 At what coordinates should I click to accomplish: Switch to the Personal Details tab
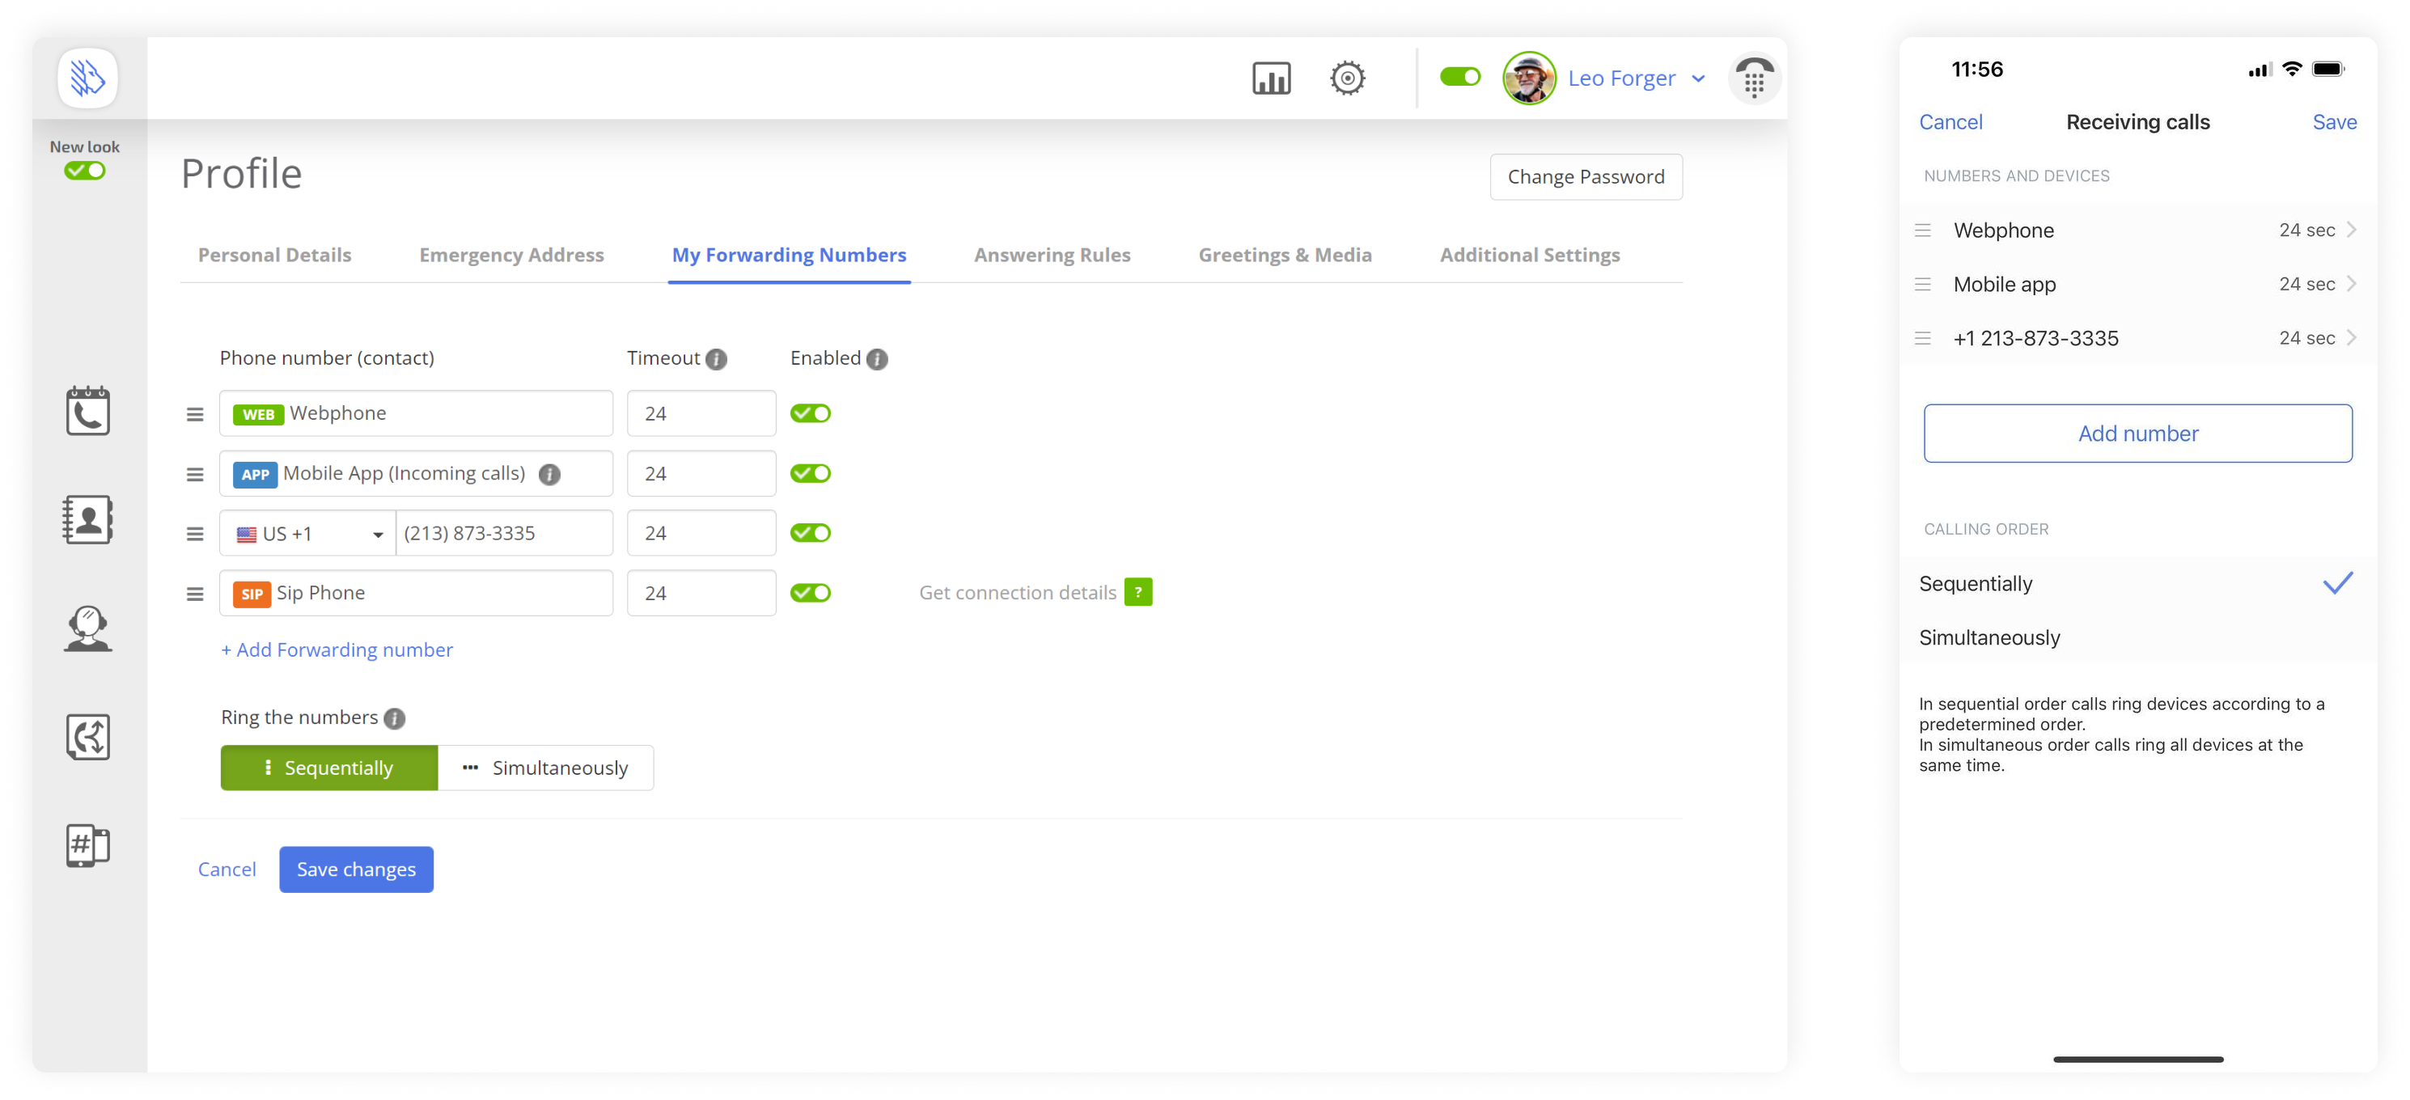[x=273, y=253]
